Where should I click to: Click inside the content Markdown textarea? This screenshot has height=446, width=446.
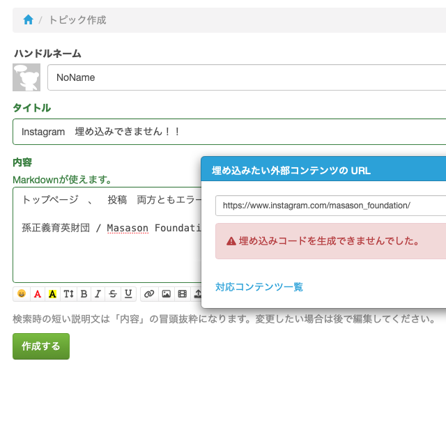107,235
